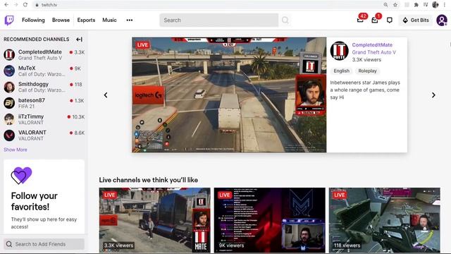Click the search magnifier button
Viewport: 451px width, 254px height.
click(285, 20)
